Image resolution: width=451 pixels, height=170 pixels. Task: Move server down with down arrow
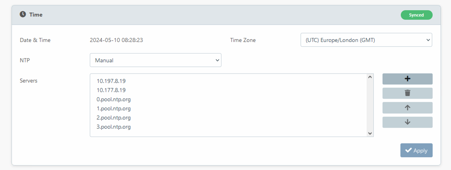[x=407, y=122]
